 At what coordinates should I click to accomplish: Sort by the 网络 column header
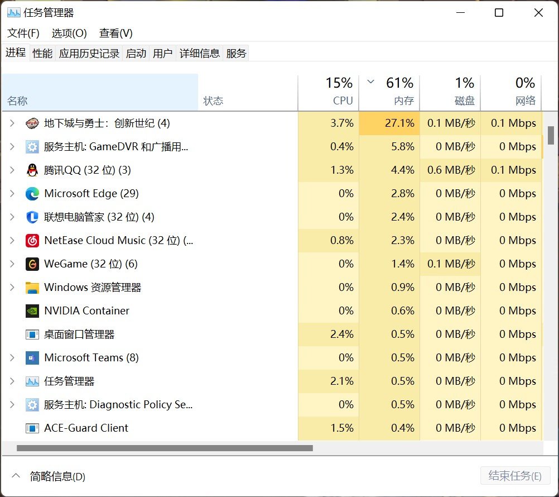(x=511, y=92)
